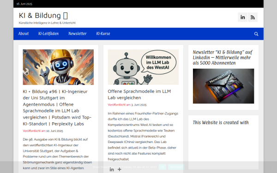Open the About menu item

tap(24, 34)
